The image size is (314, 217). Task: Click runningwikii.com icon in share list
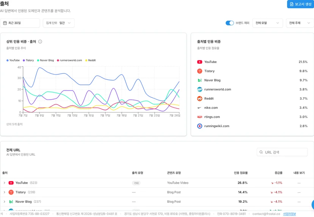(199, 126)
